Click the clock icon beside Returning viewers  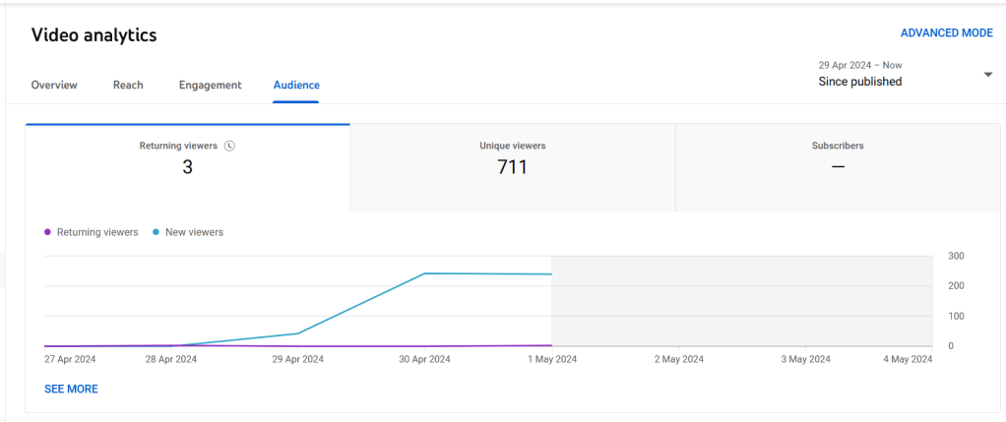pyautogui.click(x=229, y=146)
